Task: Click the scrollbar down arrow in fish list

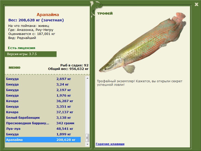Action: tap(87, 144)
